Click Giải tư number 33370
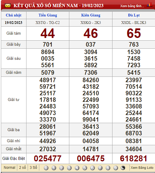 coord(48,120)
